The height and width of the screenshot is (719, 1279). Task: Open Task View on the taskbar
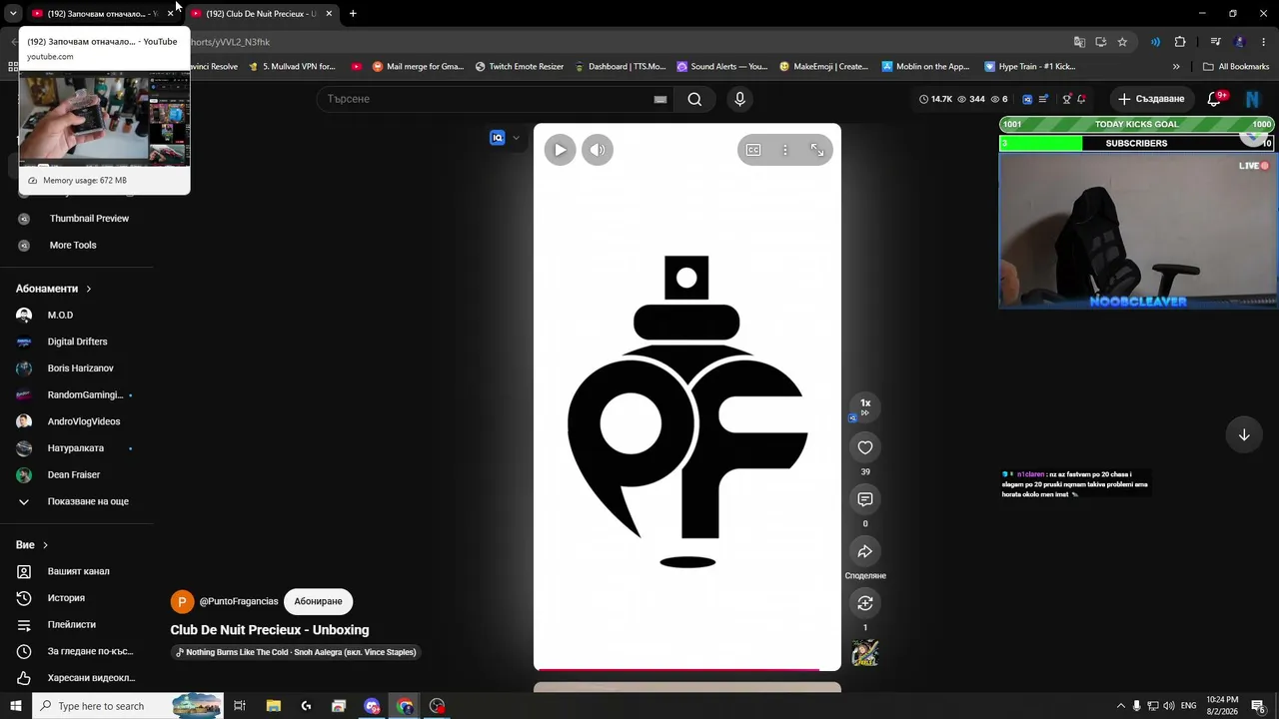240,706
